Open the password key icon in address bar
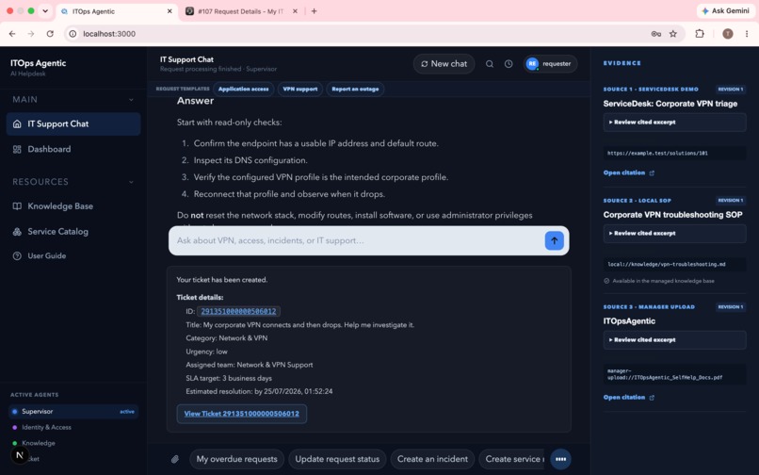Viewport: 759px width, 475px height. pos(656,33)
